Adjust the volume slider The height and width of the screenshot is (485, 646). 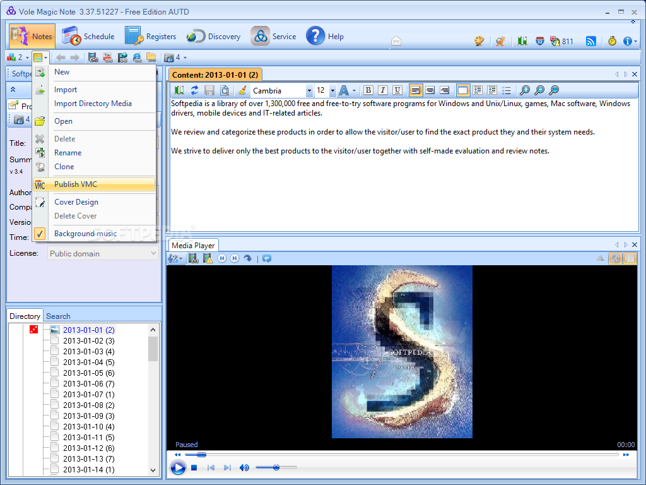tap(276, 467)
